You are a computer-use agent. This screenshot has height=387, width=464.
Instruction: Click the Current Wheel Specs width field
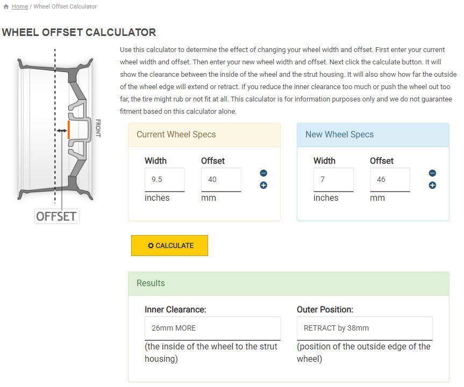tap(165, 180)
